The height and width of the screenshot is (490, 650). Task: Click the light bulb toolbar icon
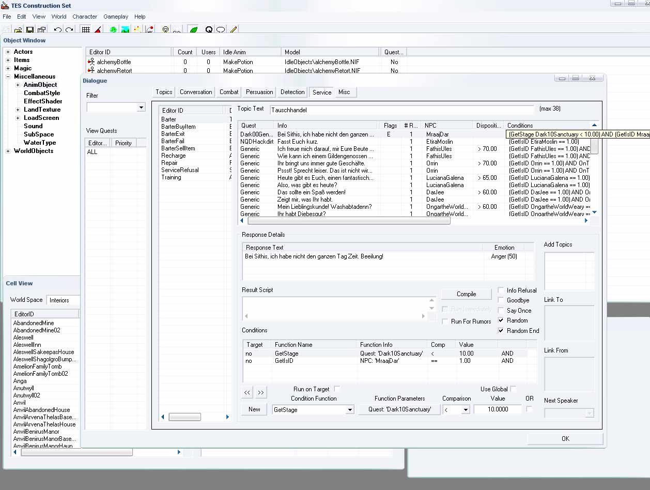pos(165,30)
